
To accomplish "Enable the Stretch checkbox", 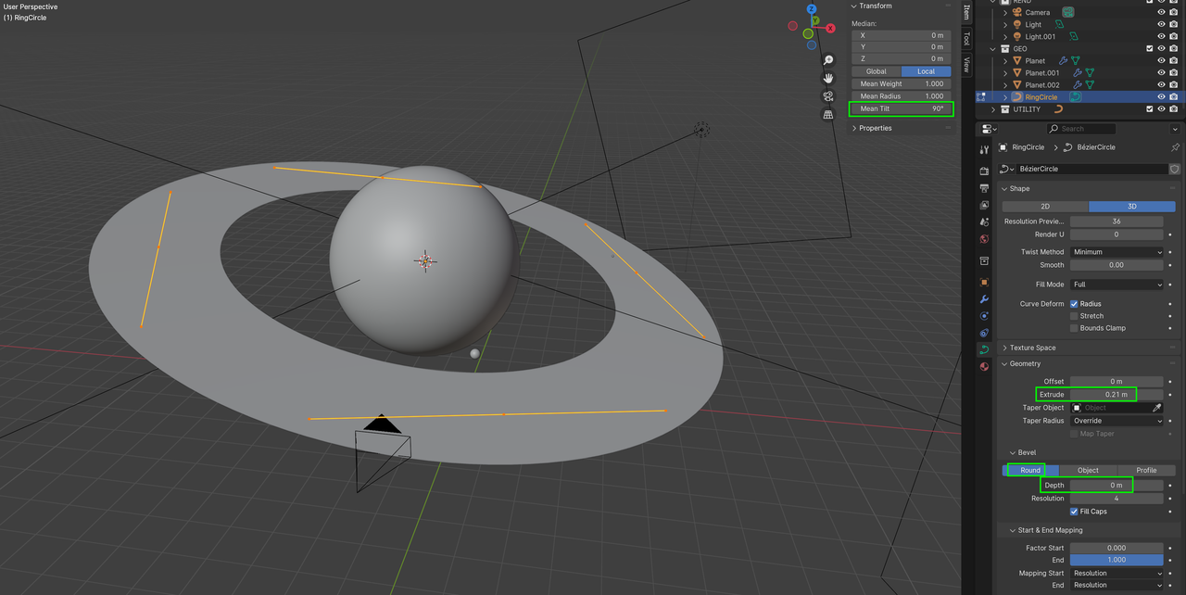I will point(1074,316).
